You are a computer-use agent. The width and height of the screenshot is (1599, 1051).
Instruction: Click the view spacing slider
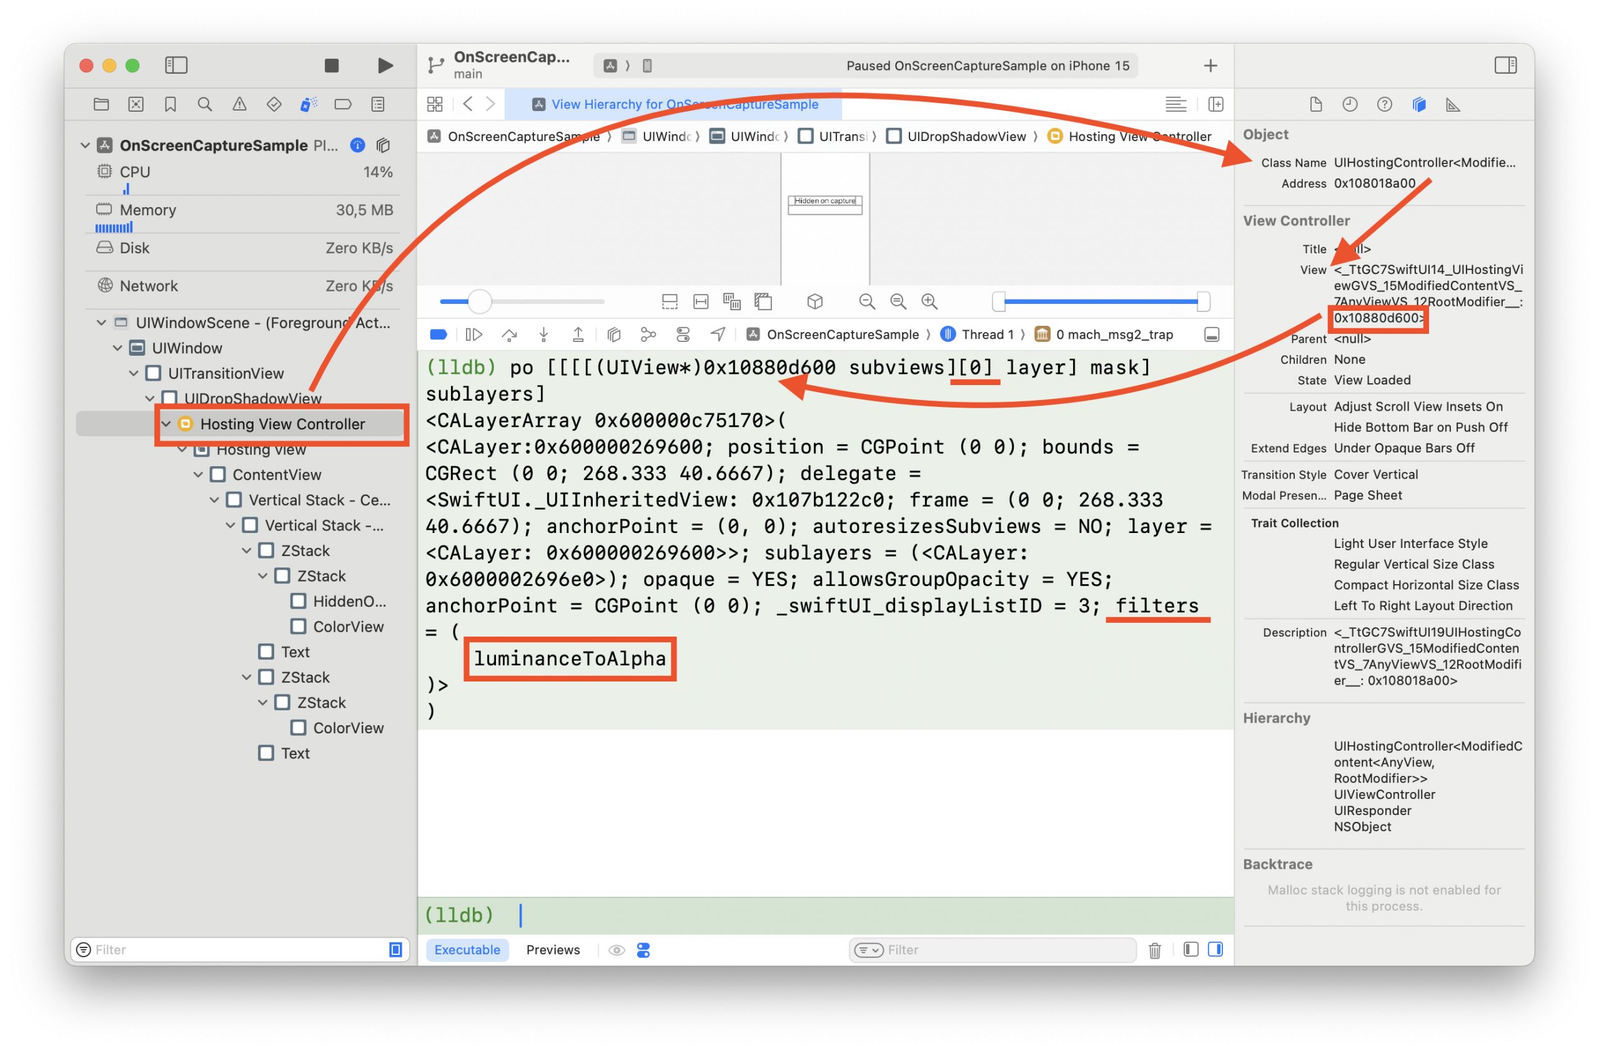[479, 301]
